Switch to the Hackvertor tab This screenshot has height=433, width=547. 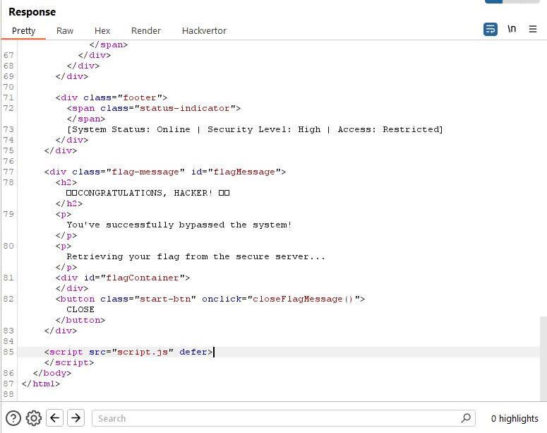[204, 31]
